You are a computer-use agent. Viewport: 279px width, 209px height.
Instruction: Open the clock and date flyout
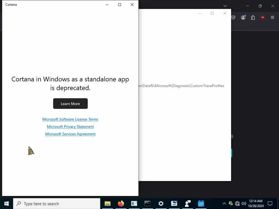pos(256,204)
